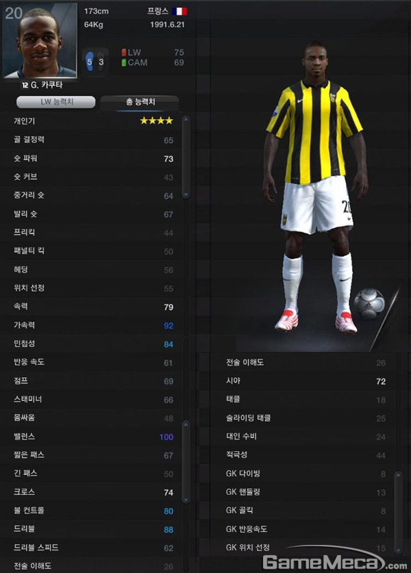Click the green CAM position marker
Viewport: 411px width, 573px height.
pyautogui.click(x=124, y=62)
